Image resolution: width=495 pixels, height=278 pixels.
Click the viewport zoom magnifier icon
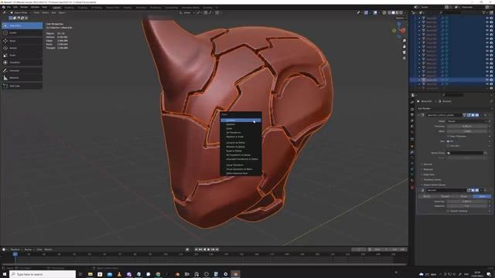click(404, 41)
